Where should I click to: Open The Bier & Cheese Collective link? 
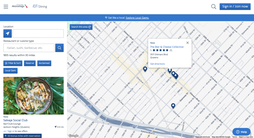point(167,47)
